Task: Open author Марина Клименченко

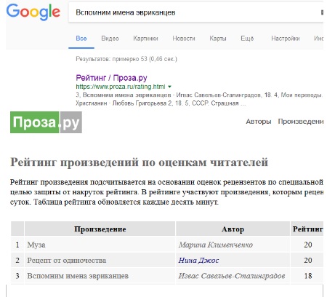Action: pos(216,245)
